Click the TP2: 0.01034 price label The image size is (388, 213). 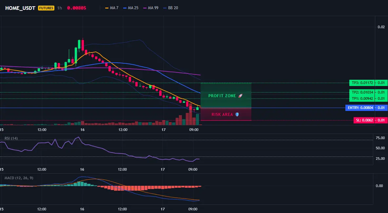point(362,92)
